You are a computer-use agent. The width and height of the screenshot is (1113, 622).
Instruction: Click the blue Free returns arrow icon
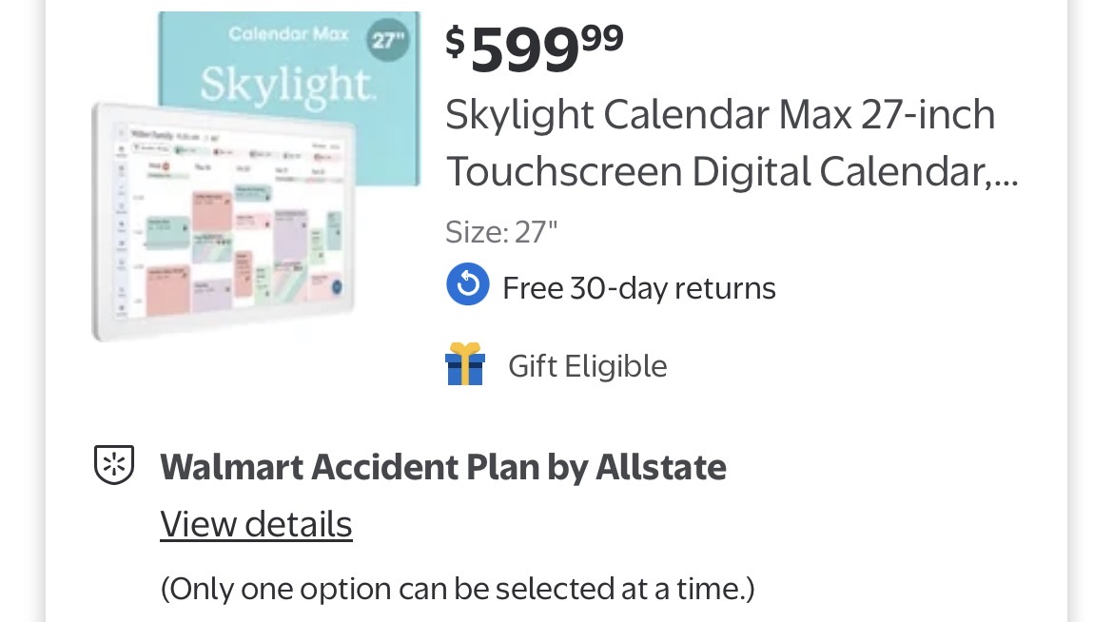tap(467, 285)
